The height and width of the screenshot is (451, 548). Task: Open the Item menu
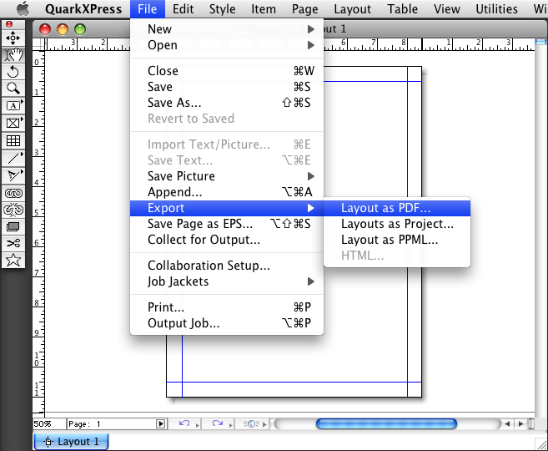264,8
